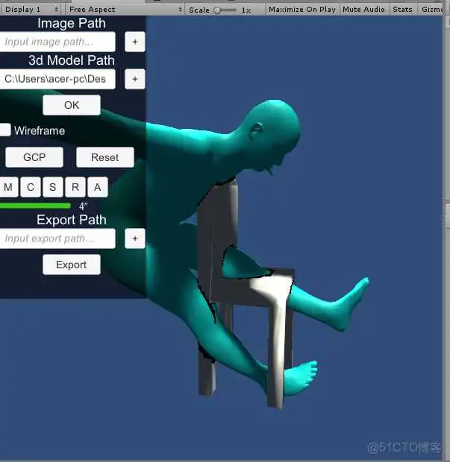Open the Free Aspect dropdown

[124, 9]
